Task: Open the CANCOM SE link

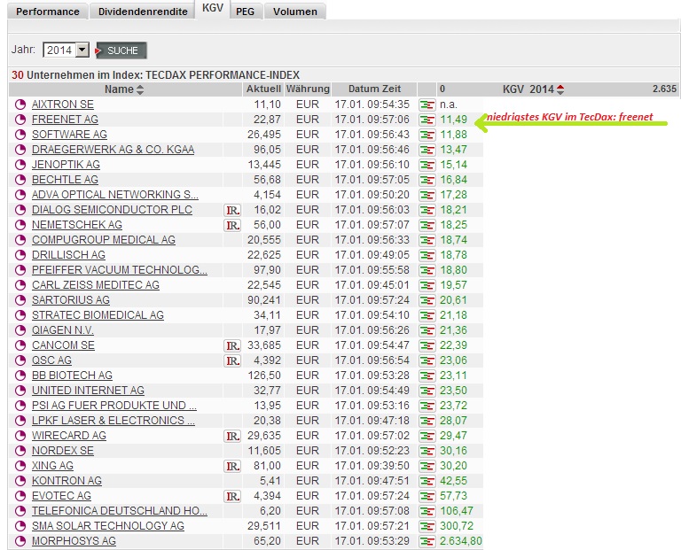Action: click(63, 345)
